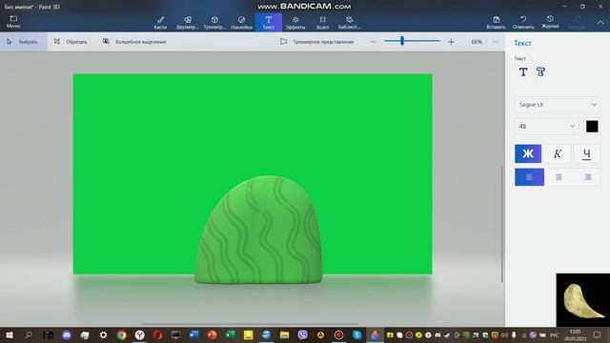Align text to the left

529,177
